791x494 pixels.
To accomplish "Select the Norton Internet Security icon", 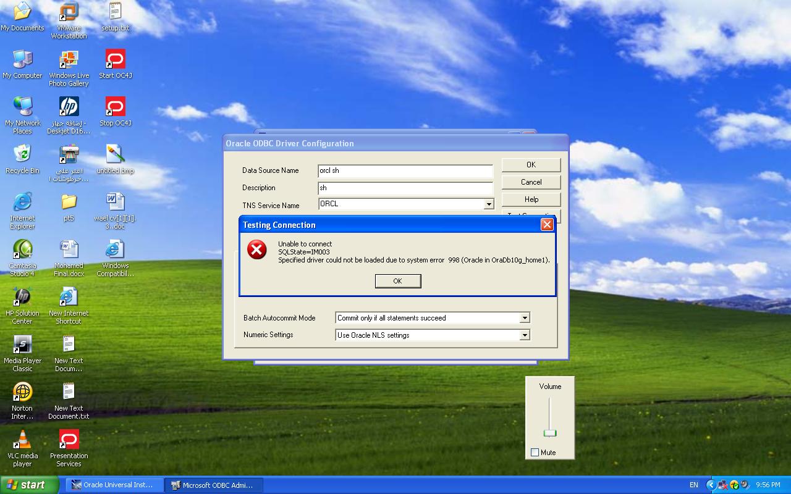I will coord(22,392).
